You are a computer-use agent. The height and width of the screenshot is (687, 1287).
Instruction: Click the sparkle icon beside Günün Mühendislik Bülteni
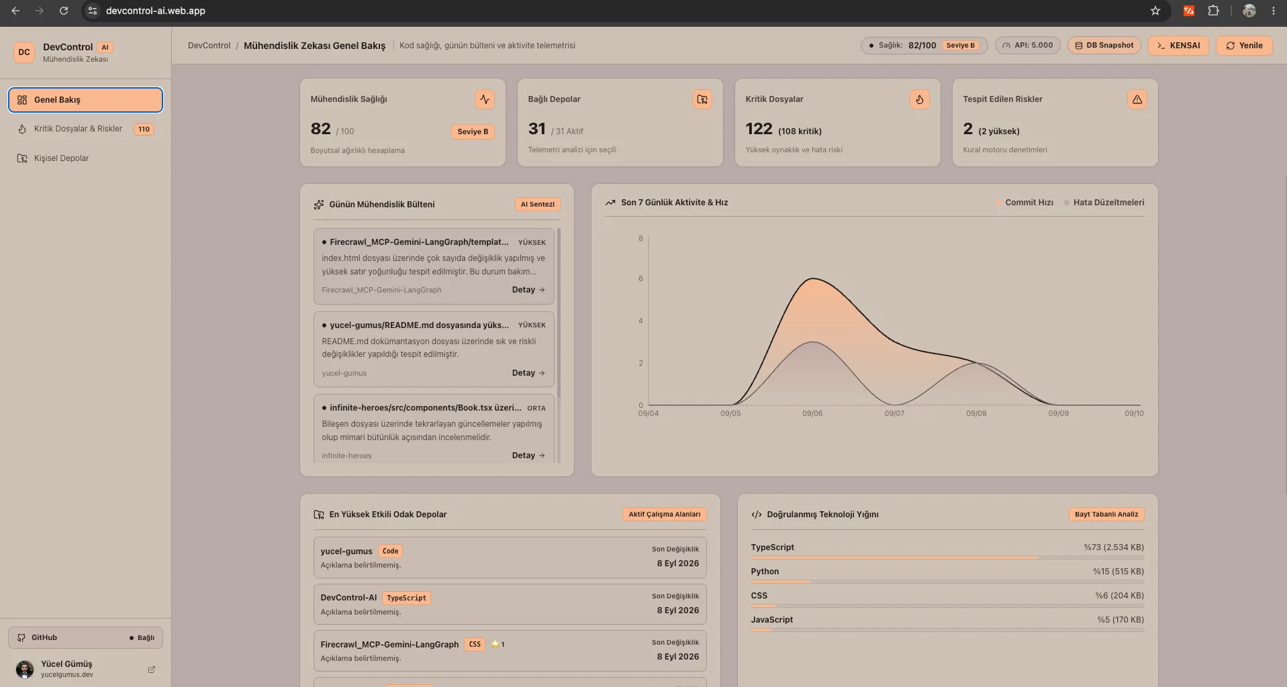coord(319,205)
